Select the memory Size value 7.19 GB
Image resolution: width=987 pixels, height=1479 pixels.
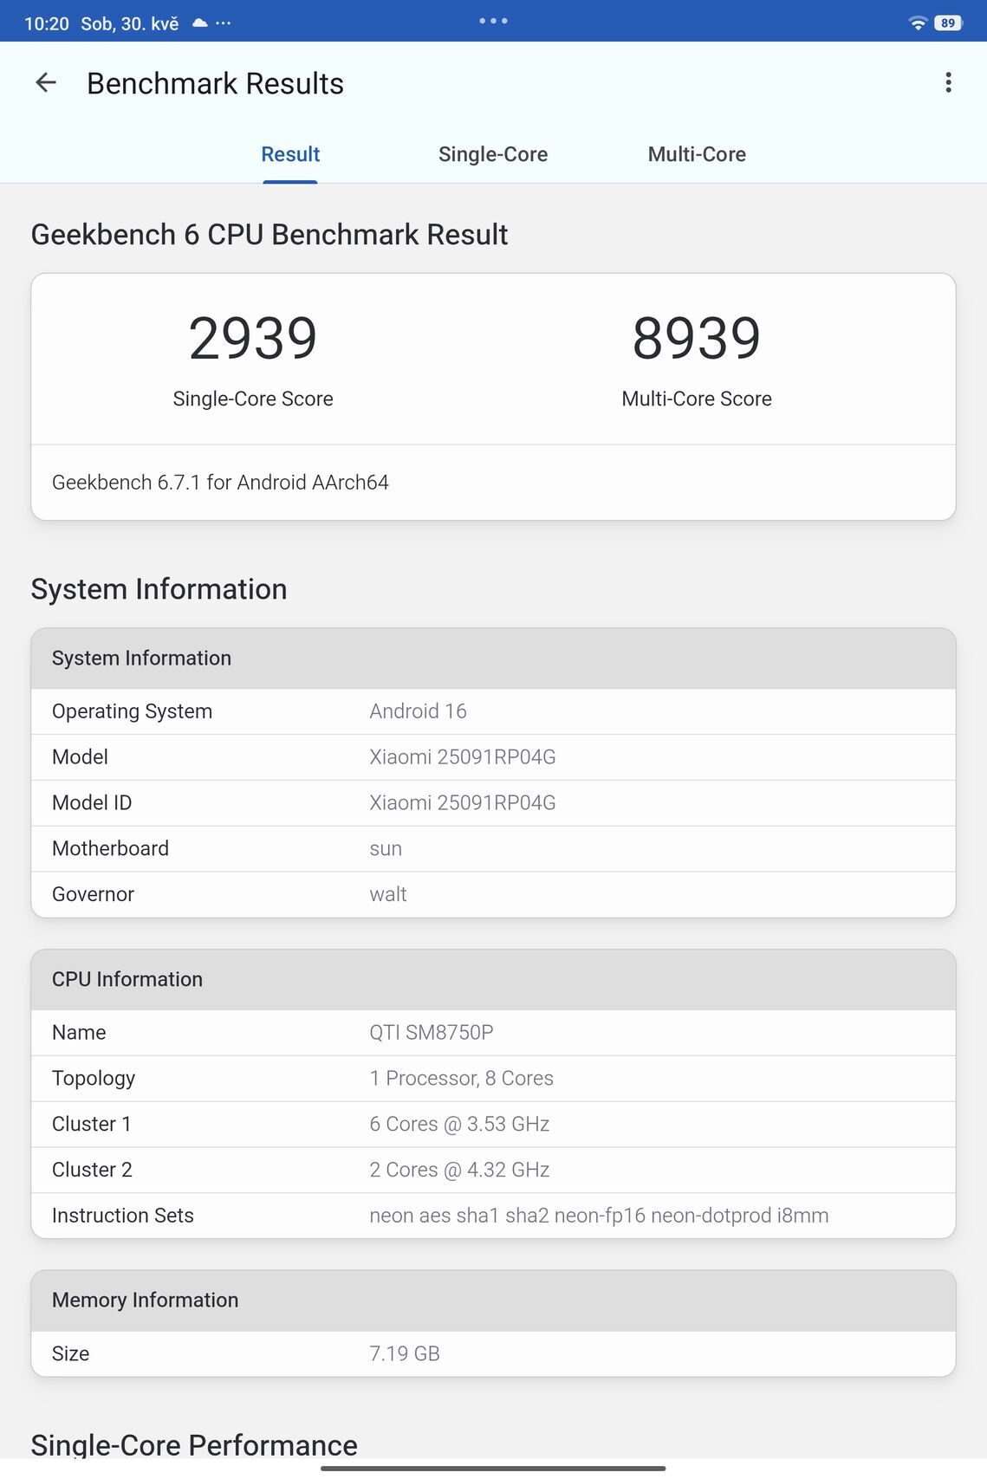[x=405, y=1353]
